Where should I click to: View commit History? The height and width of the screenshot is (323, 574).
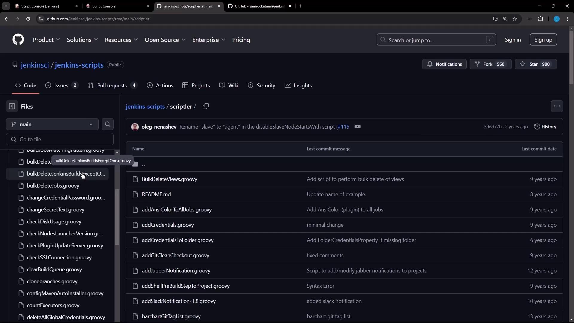[x=545, y=127]
